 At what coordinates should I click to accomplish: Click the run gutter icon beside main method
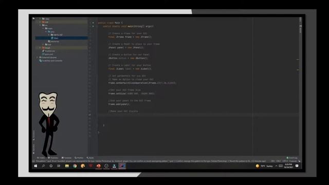pos(93,26)
